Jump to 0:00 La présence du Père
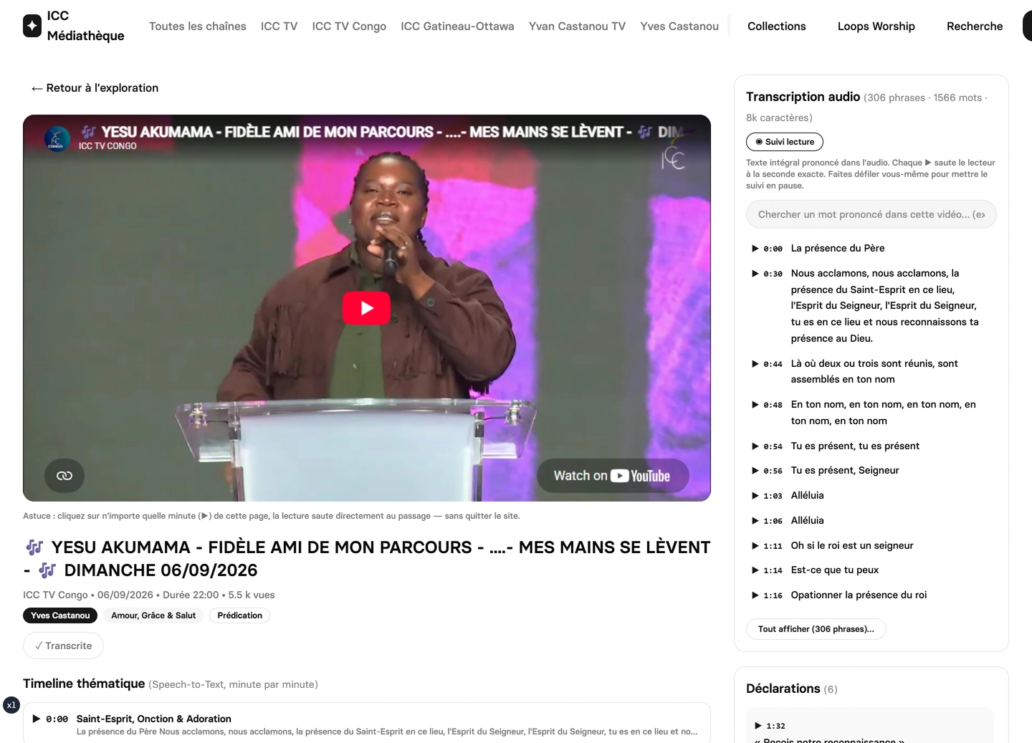The width and height of the screenshot is (1032, 743). pyautogui.click(x=871, y=249)
